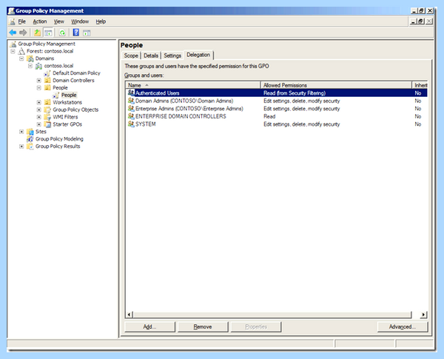Expand the WMI Filters node
The width and height of the screenshot is (444, 359).
(39, 117)
